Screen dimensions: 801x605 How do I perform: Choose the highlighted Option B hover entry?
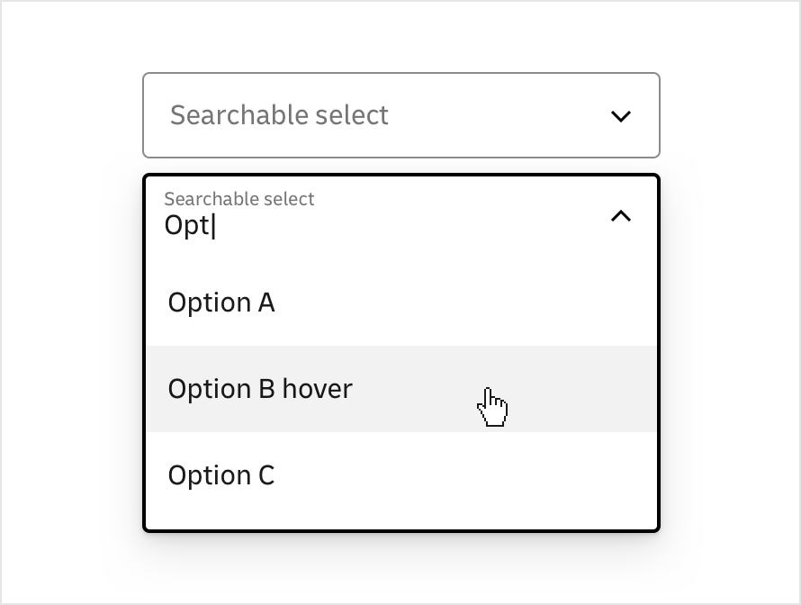tap(259, 388)
